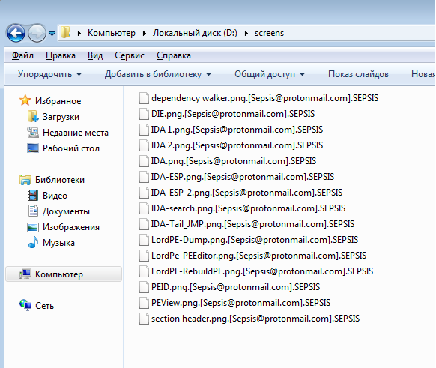Open the Сервис menu
This screenshot has height=368, width=436.
[x=130, y=55]
